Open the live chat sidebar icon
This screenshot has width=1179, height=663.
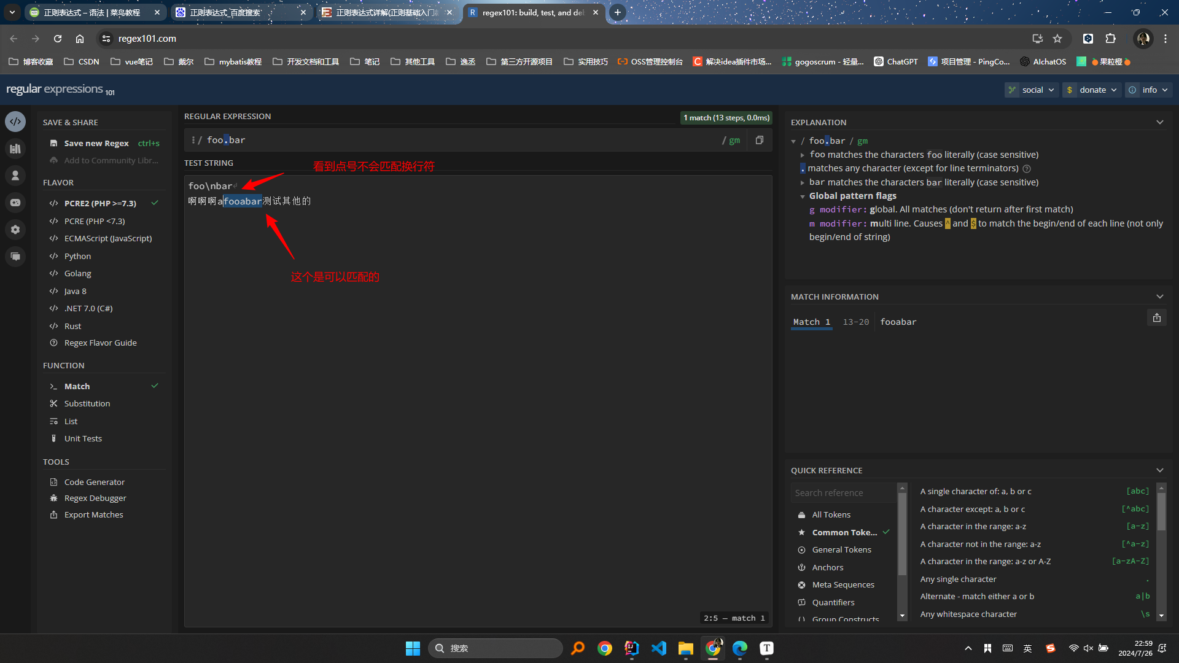pos(15,257)
